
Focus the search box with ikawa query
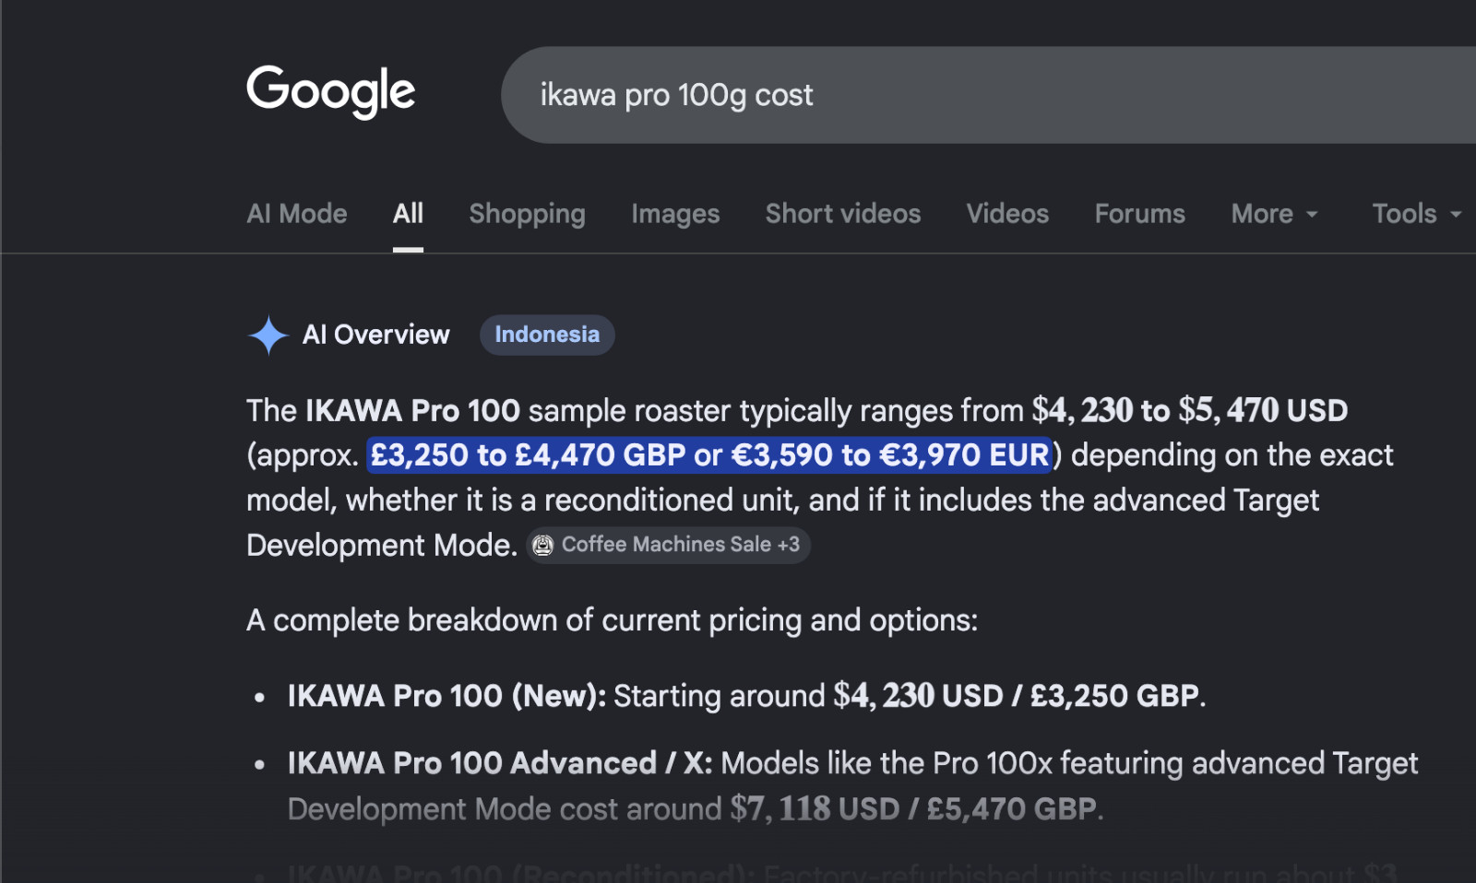click(988, 95)
